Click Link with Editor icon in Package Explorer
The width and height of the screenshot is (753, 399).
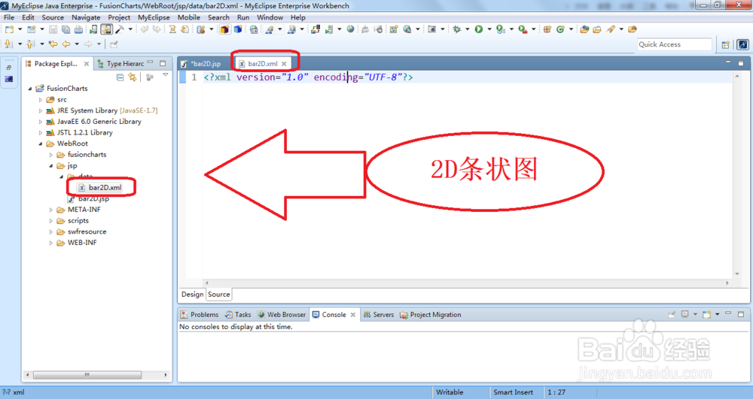(133, 77)
